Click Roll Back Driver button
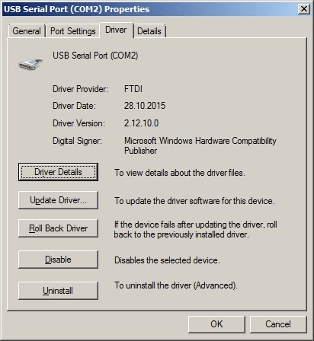Viewport: 314px width, 341px height. (58, 228)
